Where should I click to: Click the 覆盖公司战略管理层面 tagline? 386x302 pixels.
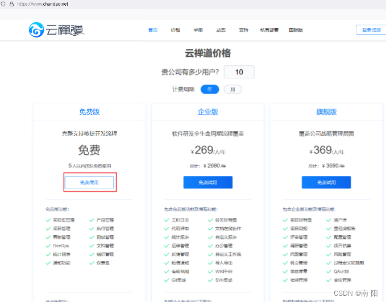point(326,133)
